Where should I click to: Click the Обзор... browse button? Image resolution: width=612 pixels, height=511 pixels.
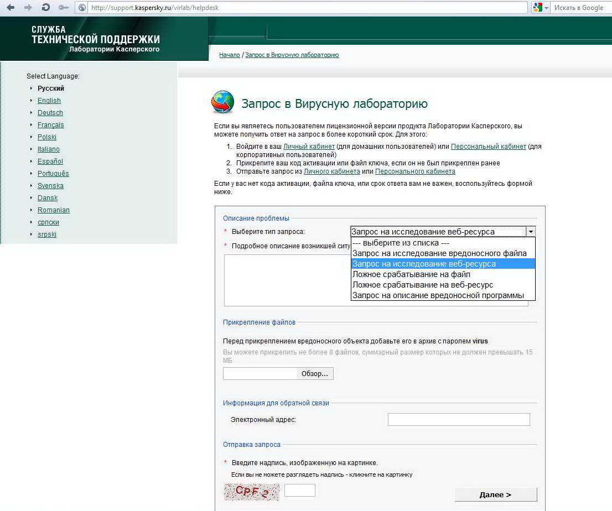pos(315,374)
